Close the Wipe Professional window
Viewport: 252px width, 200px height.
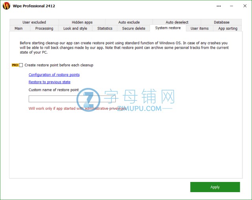(x=245, y=6)
